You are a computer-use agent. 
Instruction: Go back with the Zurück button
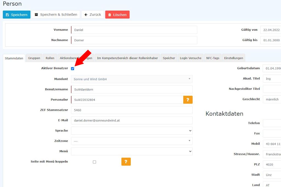92,15
